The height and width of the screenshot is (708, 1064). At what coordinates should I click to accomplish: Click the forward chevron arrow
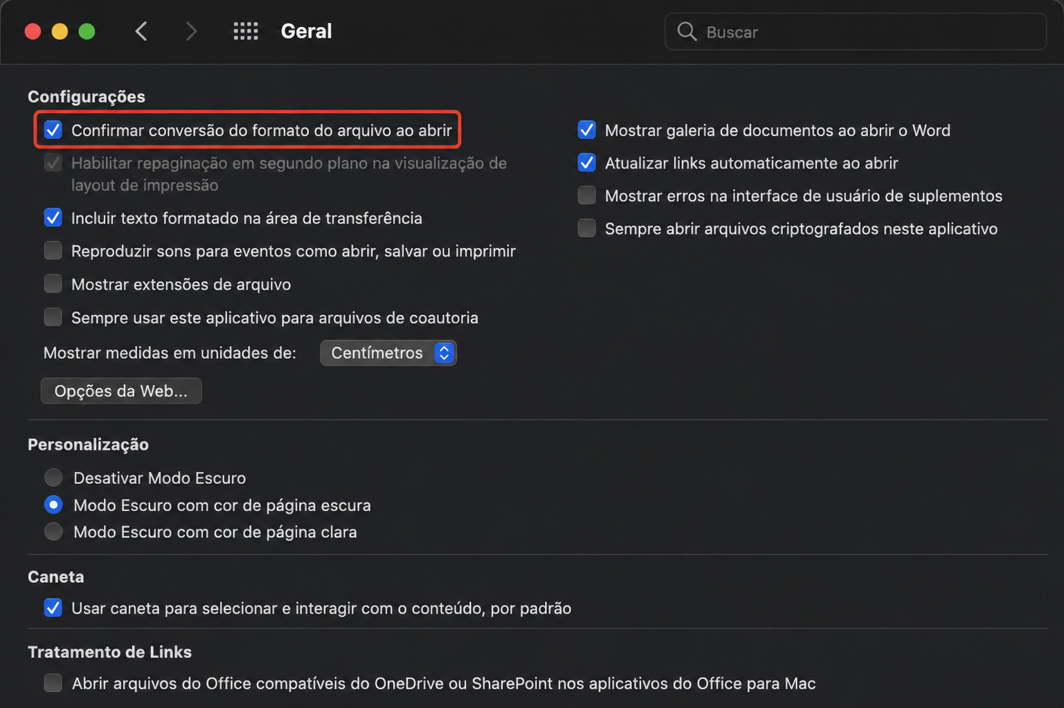click(x=191, y=31)
